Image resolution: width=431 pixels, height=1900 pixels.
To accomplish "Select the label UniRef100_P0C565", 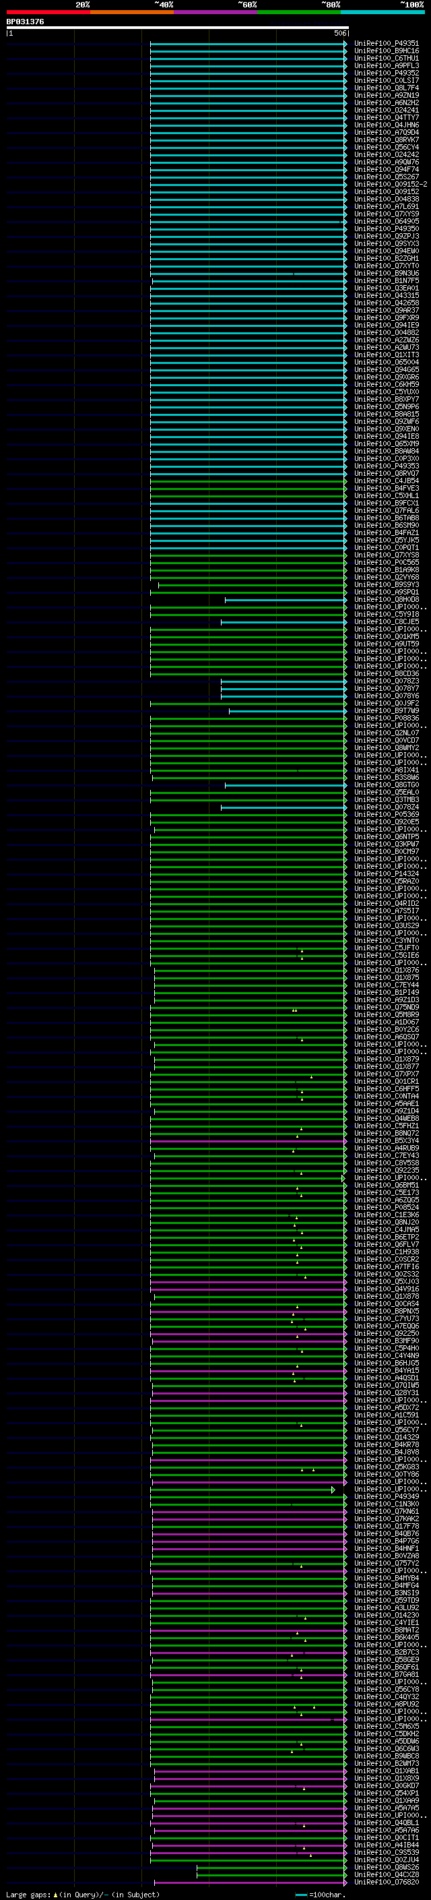I will (386, 562).
